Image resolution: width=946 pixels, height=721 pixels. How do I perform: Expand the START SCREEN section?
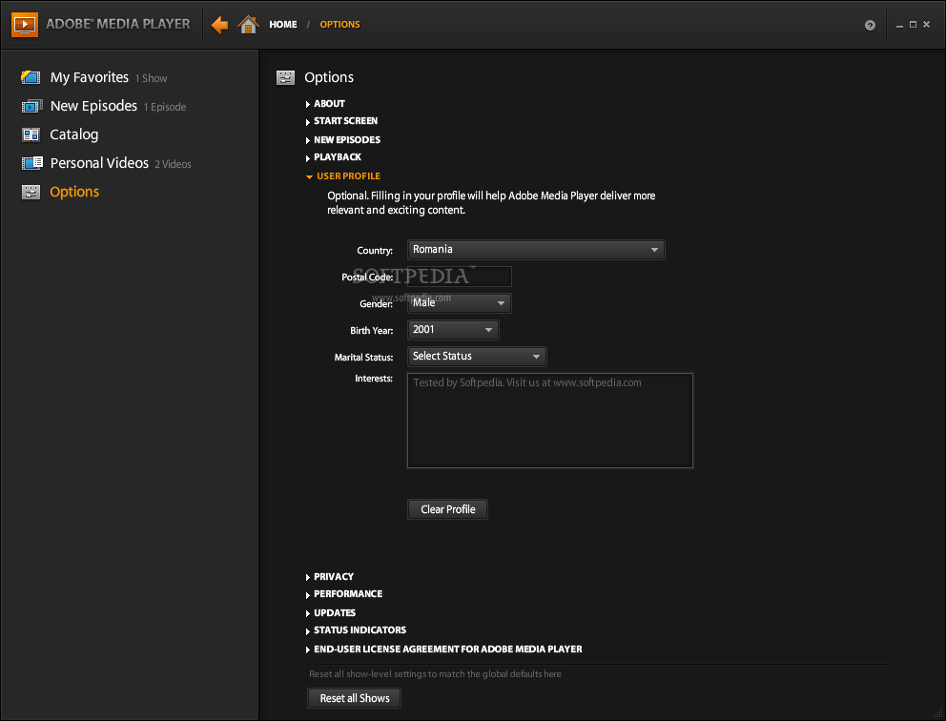341,121
